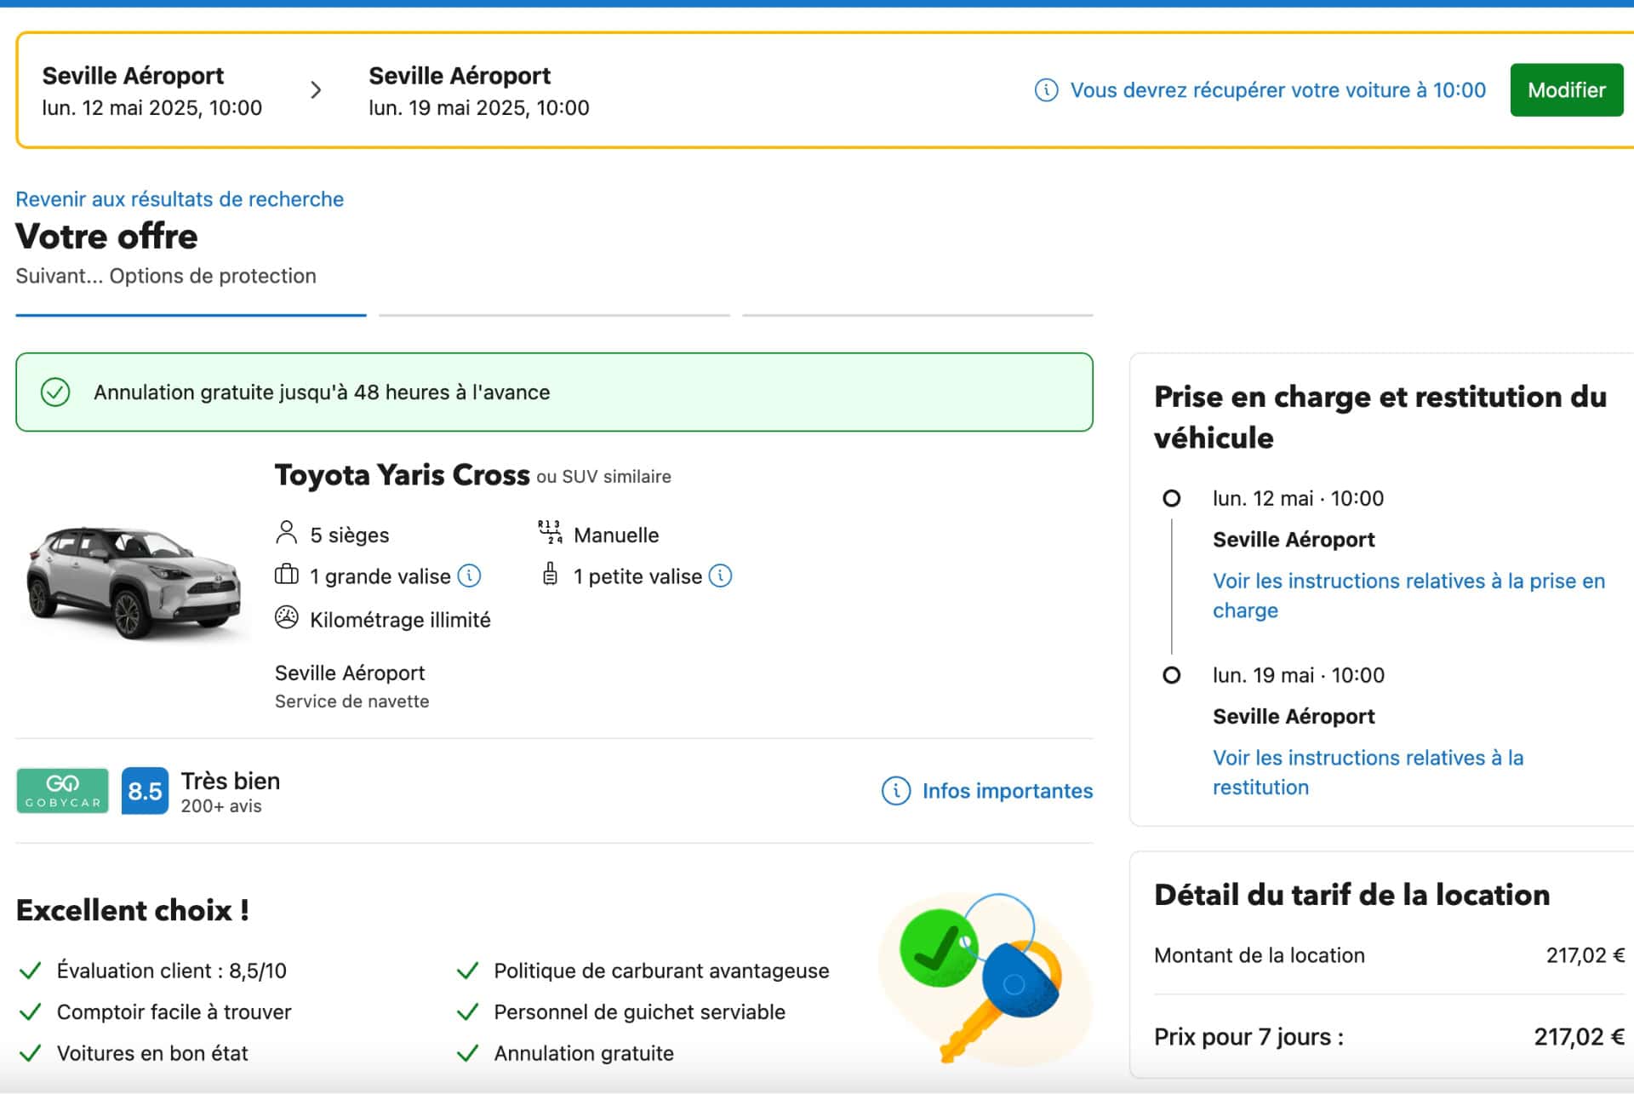Click the Annulation gratuite jusqu'à 48 heures banner text
Image resolution: width=1634 pixels, height=1094 pixels.
(x=322, y=392)
